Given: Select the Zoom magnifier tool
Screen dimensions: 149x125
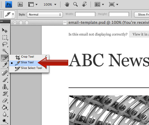Looking at the screenshot, I should (75, 4).
